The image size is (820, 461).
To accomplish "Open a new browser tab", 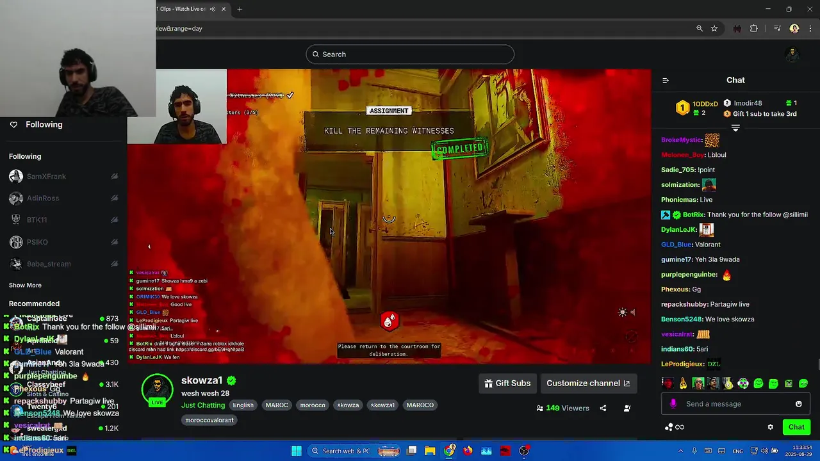I will (x=240, y=9).
